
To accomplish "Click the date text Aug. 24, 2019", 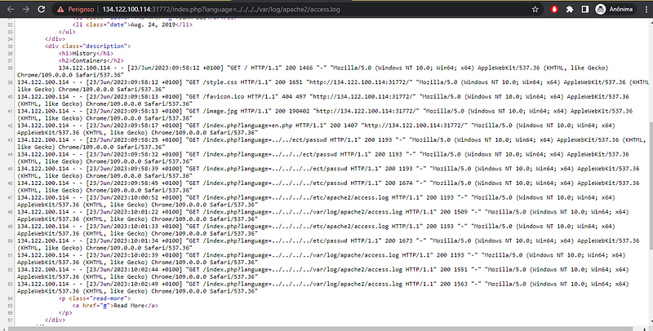I will (153, 24).
